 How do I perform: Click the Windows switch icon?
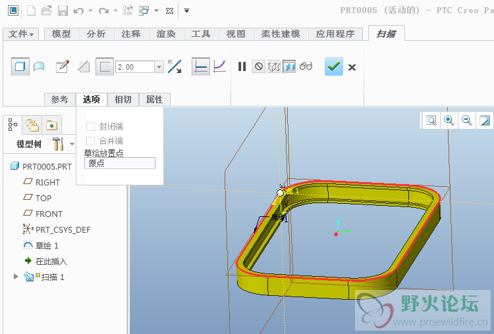pos(144,11)
